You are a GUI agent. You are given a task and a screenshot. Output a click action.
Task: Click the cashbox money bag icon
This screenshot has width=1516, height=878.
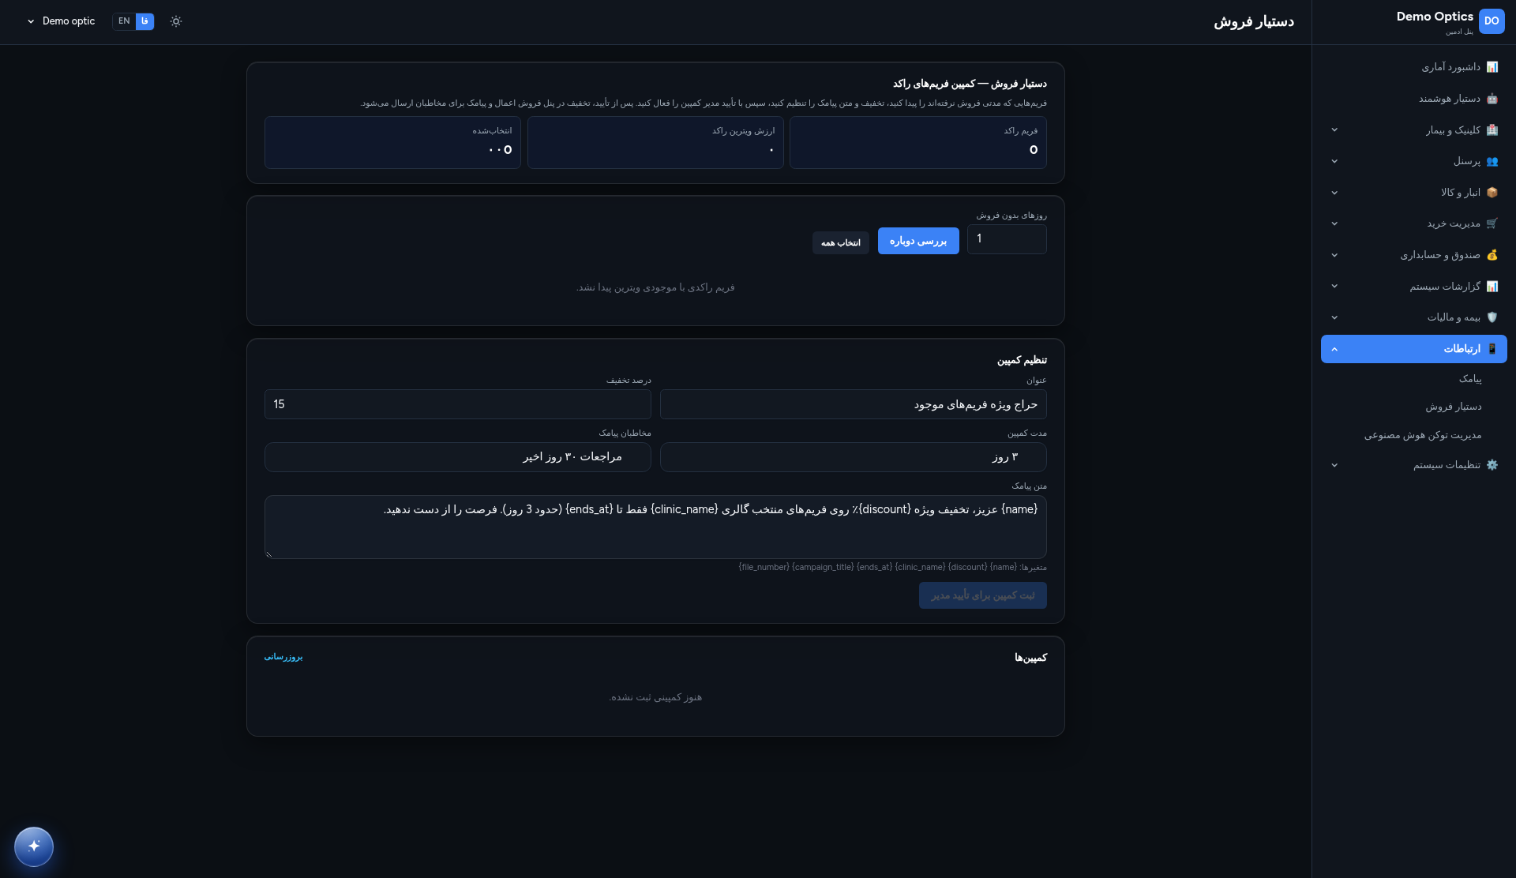1492,255
